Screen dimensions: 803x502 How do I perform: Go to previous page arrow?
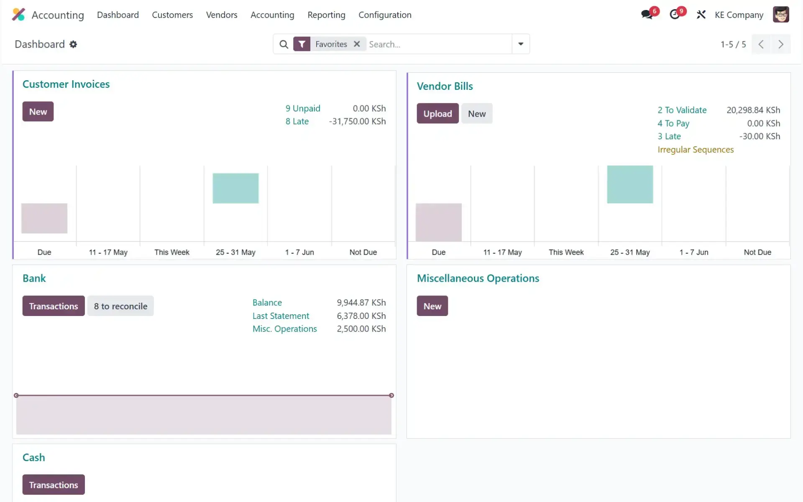[x=761, y=44]
